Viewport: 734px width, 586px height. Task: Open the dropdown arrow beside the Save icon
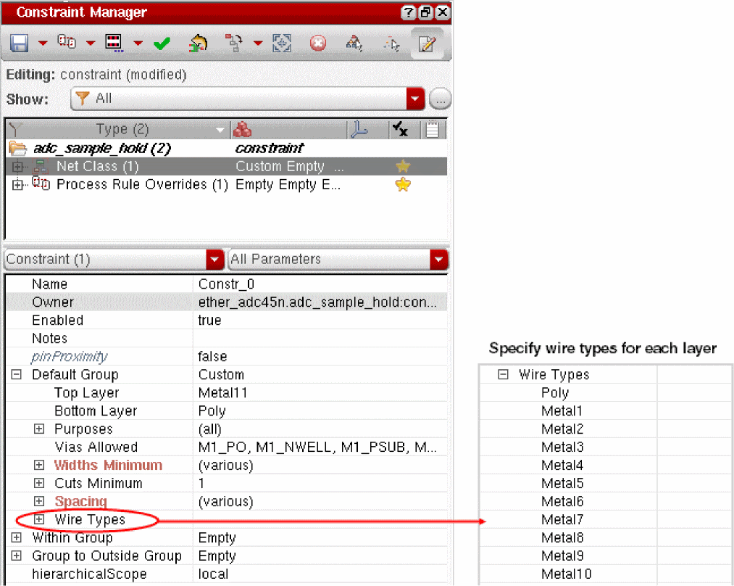[x=43, y=43]
